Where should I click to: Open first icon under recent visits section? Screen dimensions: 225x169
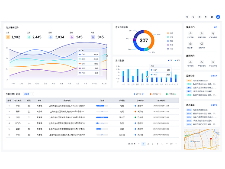(190, 62)
